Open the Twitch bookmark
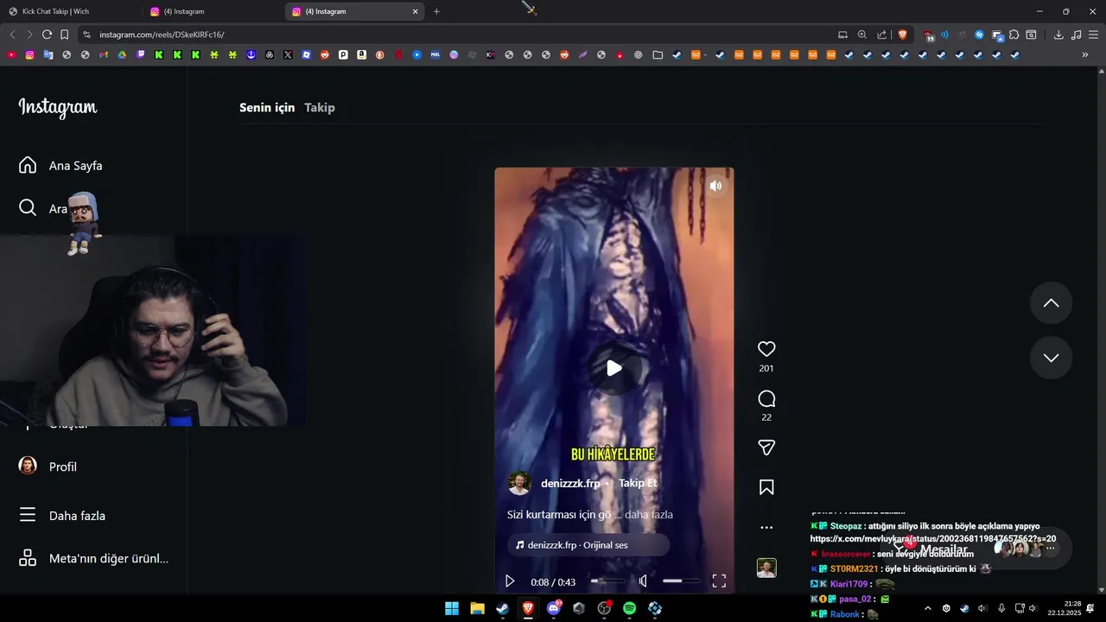The height and width of the screenshot is (622, 1106). click(x=141, y=54)
